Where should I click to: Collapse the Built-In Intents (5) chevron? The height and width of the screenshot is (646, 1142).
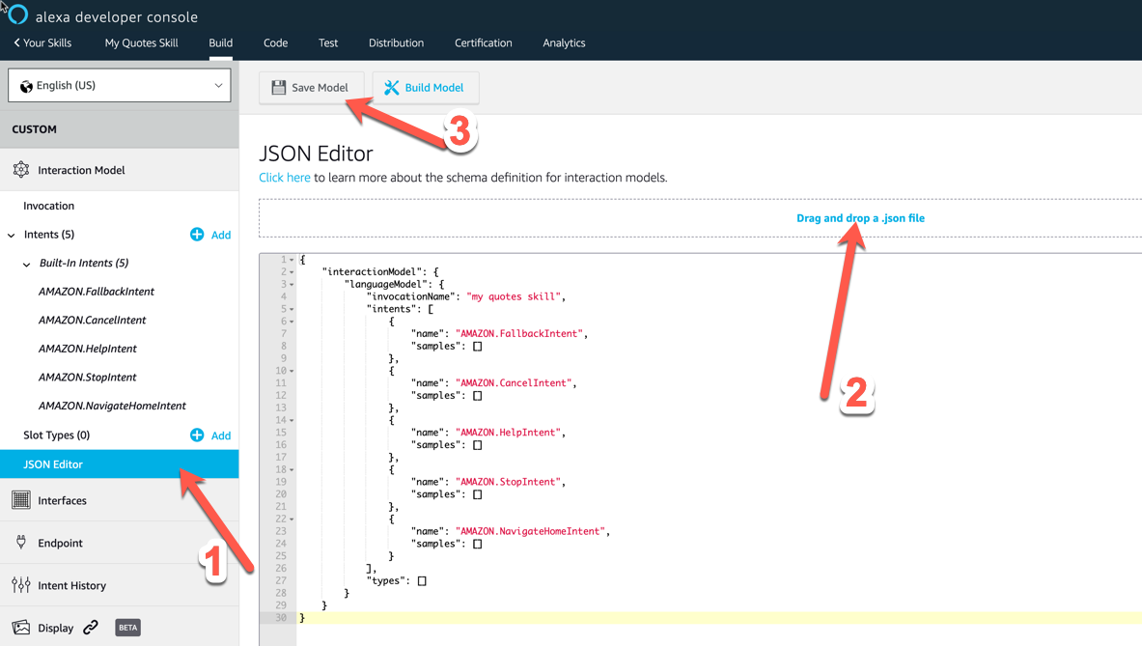coord(27,264)
